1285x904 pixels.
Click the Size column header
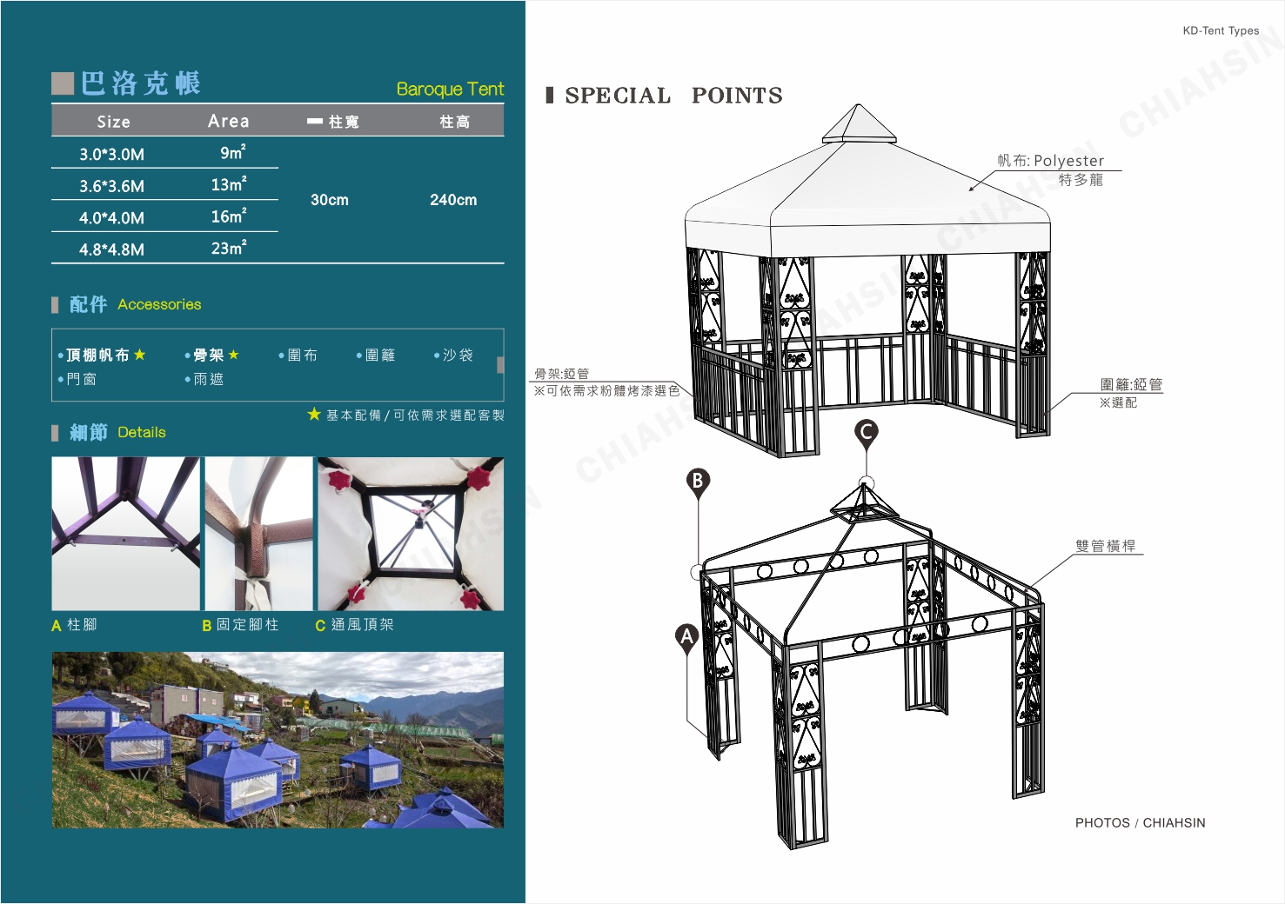(x=114, y=122)
